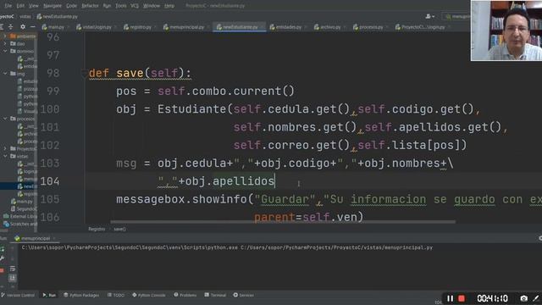Open the View menu
Image resolution: width=542 pixels, height=305 pixels.
click(x=34, y=6)
